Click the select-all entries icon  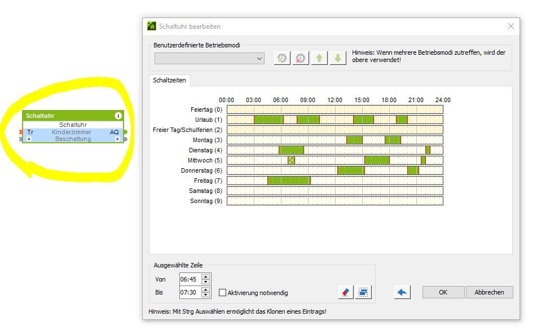coord(363,292)
